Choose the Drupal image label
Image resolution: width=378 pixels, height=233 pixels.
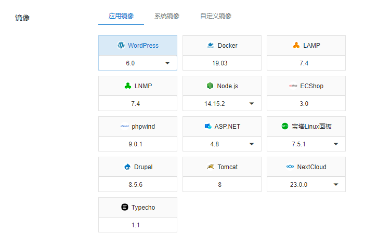(143, 167)
